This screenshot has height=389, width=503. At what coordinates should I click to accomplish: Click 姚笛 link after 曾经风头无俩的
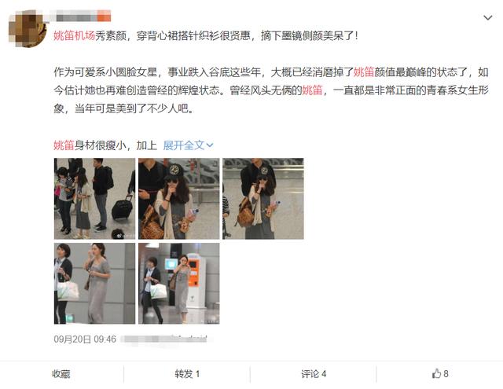click(x=312, y=90)
